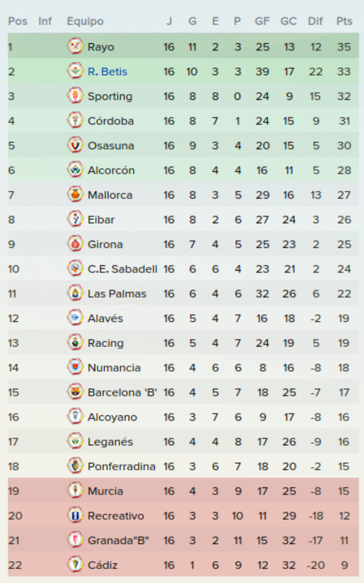
Task: Click the Mallorca team crest
Action: tap(75, 194)
